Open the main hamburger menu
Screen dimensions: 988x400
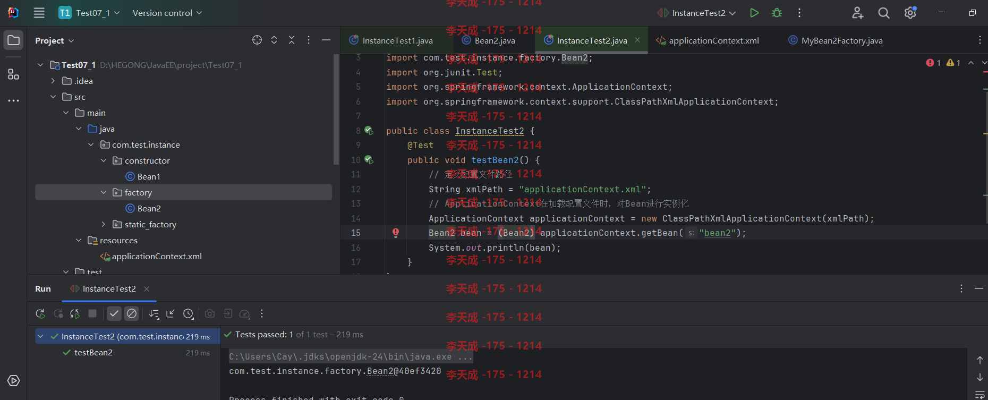pos(39,13)
